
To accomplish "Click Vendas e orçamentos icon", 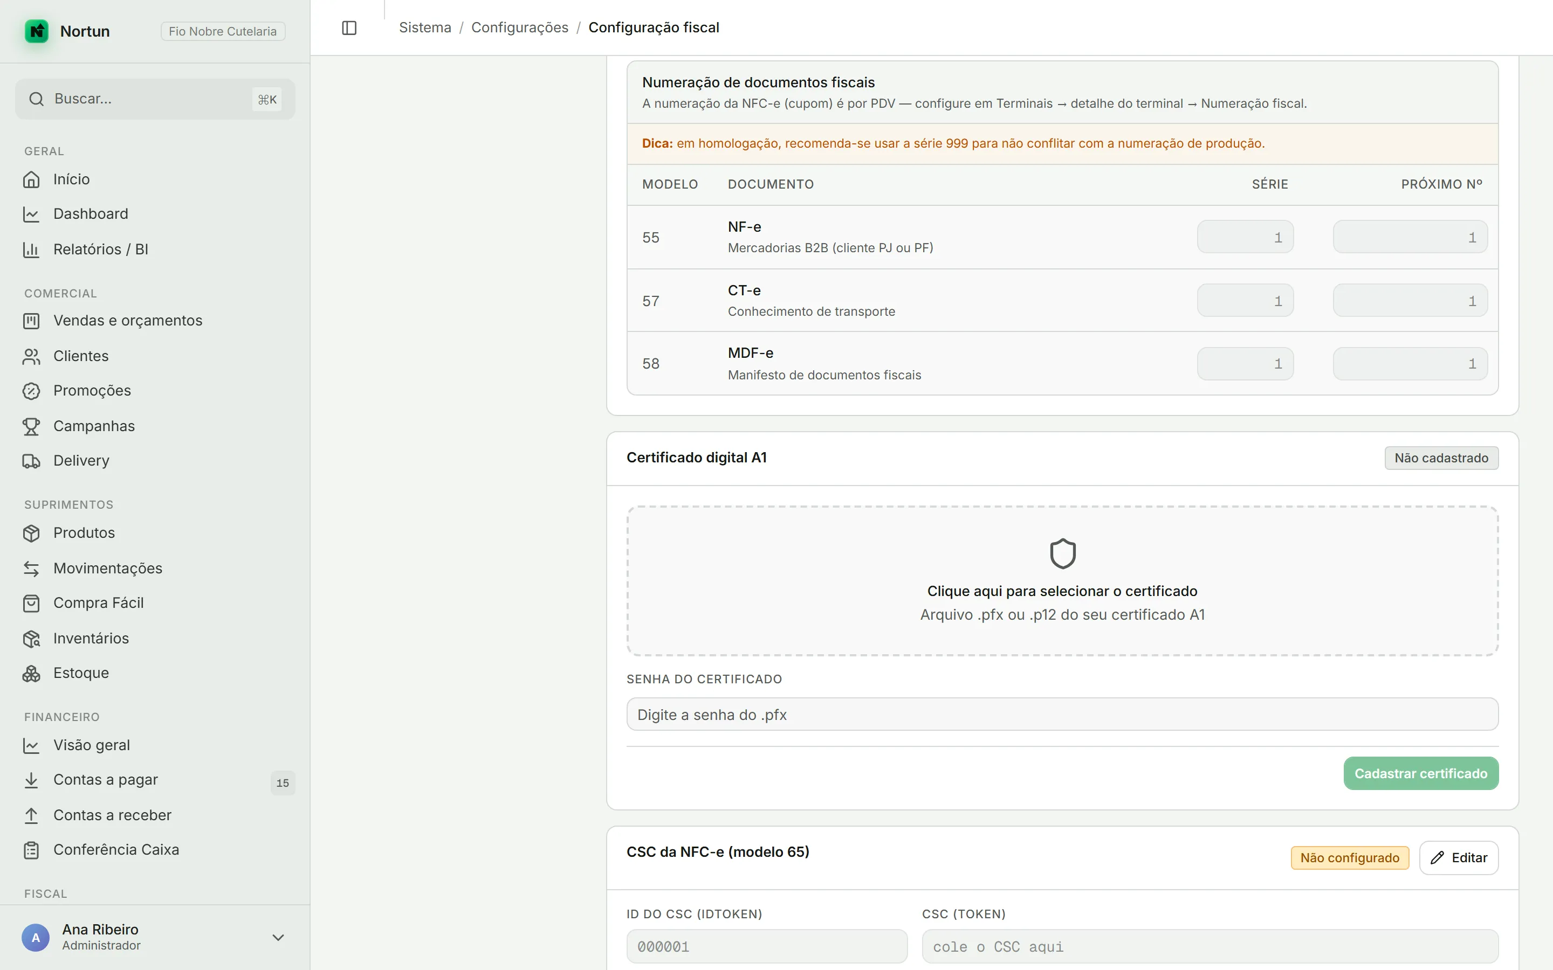I will (x=31, y=320).
